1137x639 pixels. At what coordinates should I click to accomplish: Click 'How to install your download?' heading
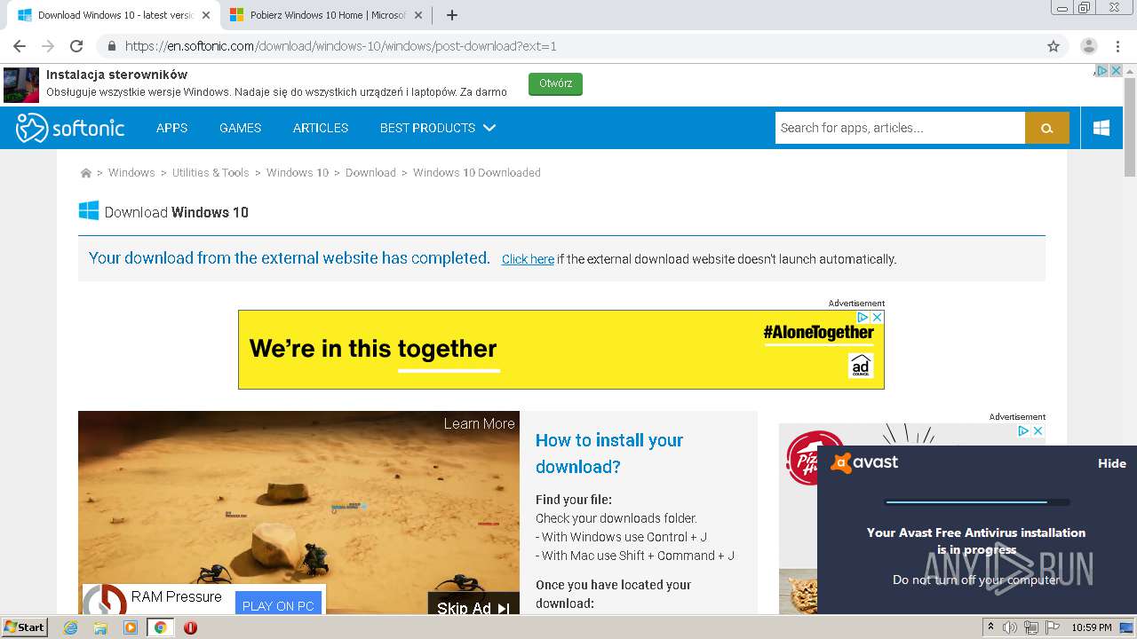(609, 454)
